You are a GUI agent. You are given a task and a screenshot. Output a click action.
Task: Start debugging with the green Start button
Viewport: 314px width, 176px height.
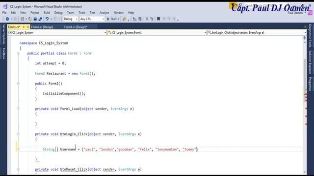[x=112, y=19]
